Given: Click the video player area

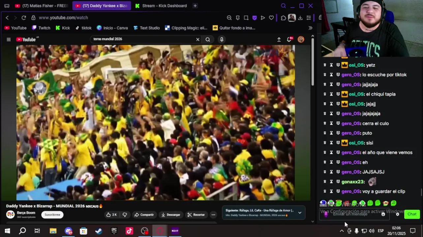Looking at the screenshot, I should pos(156,122).
